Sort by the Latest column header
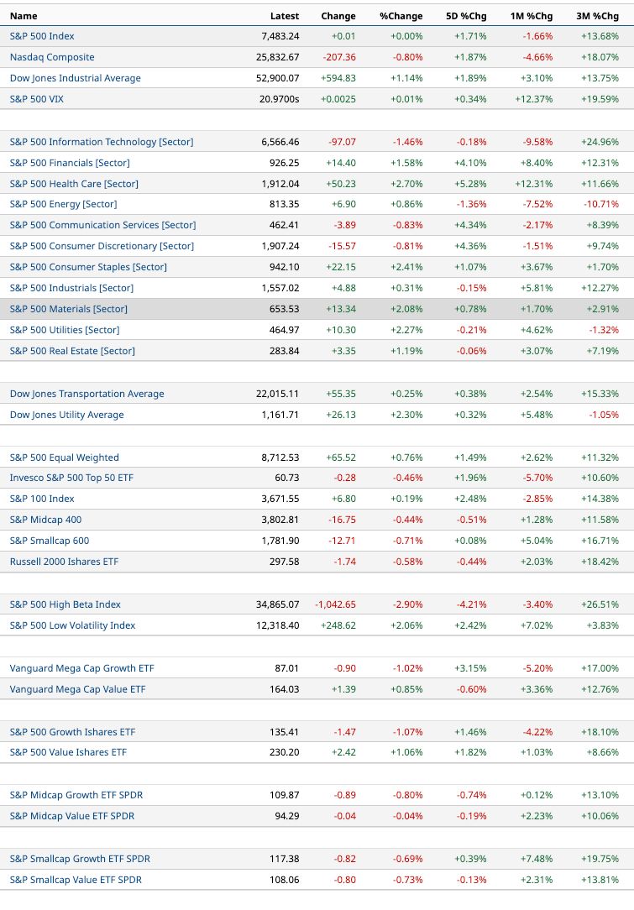This screenshot has height=910, width=634. [x=285, y=16]
